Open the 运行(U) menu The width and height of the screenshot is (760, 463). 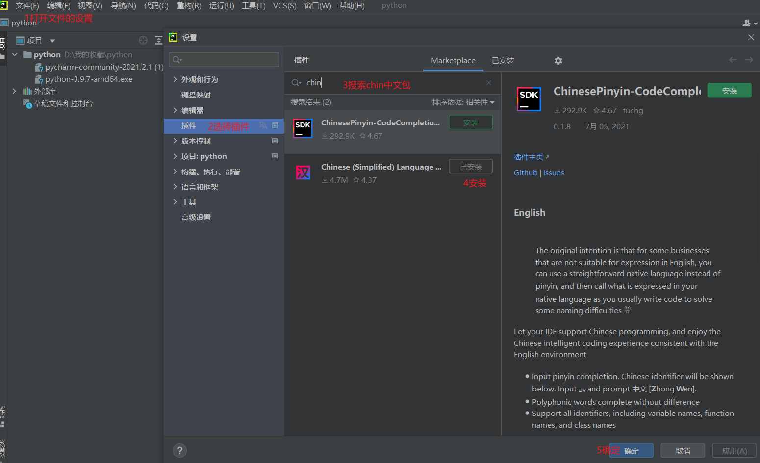click(x=222, y=6)
